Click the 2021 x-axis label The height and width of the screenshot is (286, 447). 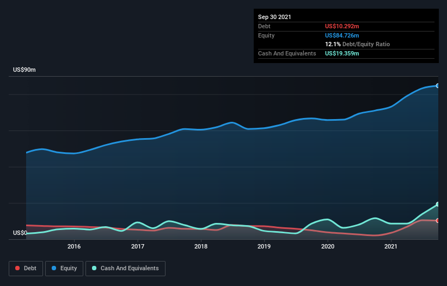click(x=391, y=246)
